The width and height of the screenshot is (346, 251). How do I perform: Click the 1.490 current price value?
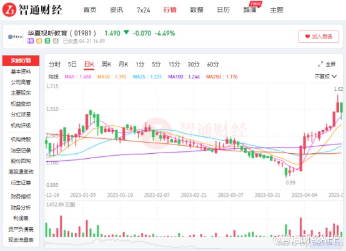click(112, 33)
